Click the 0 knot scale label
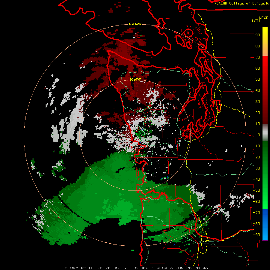 [x=259, y=135]
